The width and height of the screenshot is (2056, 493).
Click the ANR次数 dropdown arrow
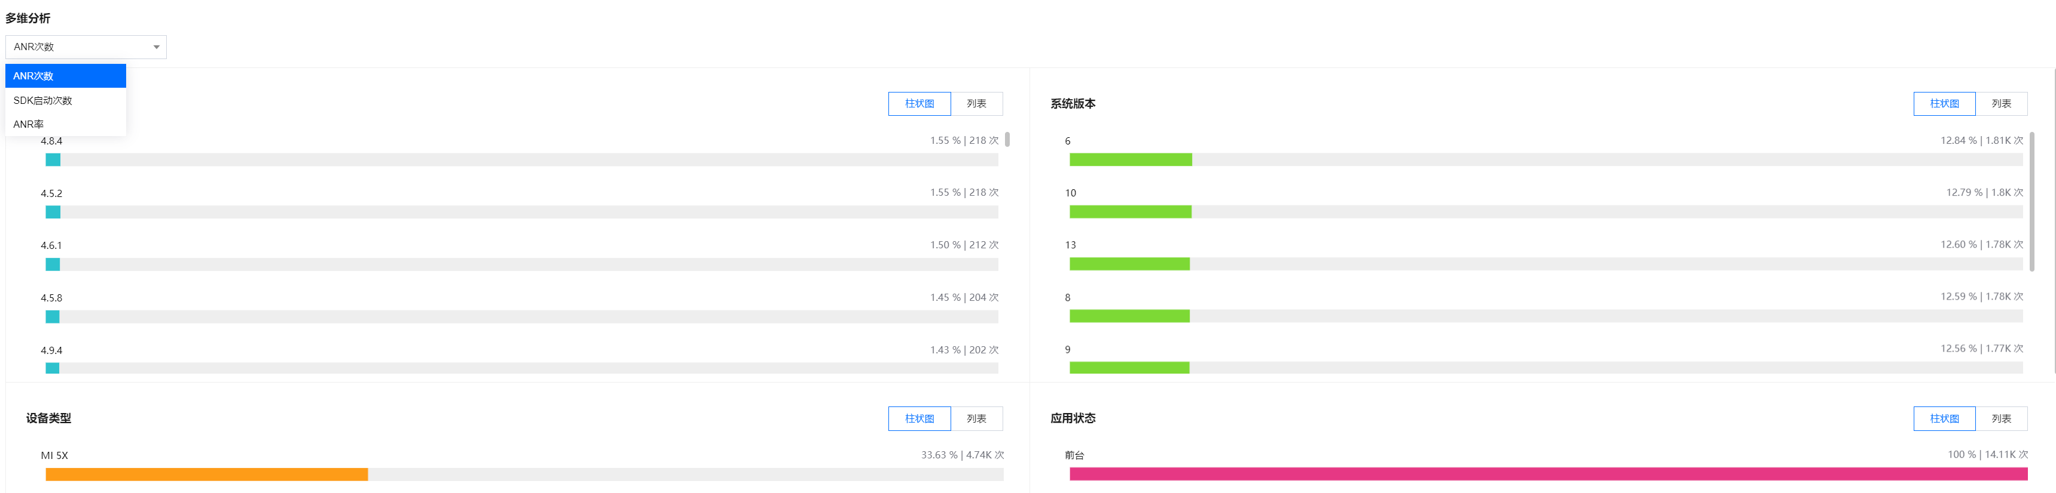point(157,47)
